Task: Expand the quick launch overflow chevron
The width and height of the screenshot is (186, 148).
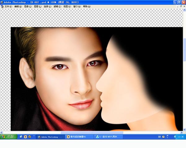Action: coord(34,136)
